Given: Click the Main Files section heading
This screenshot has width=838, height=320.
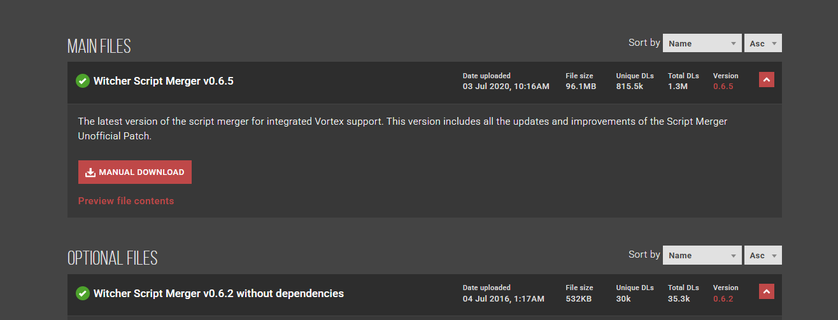Looking at the screenshot, I should 99,46.
